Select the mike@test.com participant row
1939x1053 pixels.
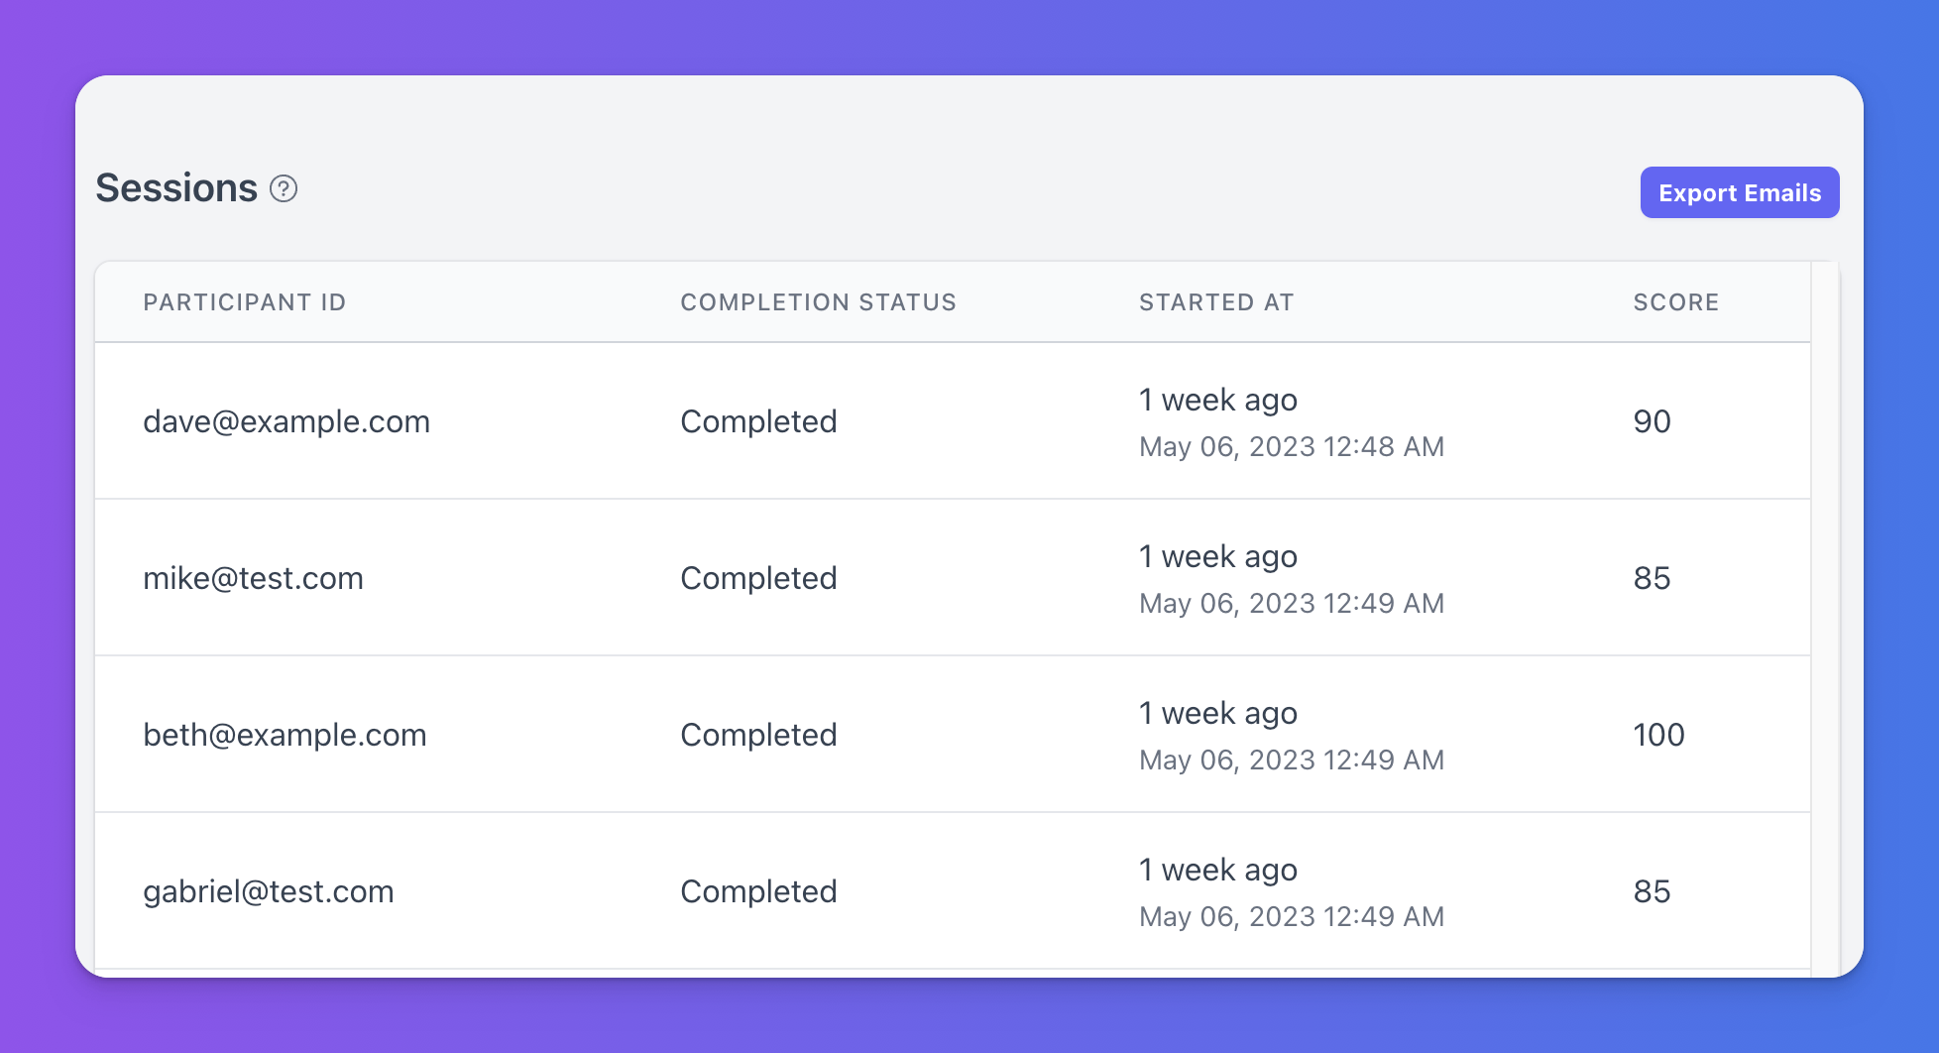[x=953, y=578]
